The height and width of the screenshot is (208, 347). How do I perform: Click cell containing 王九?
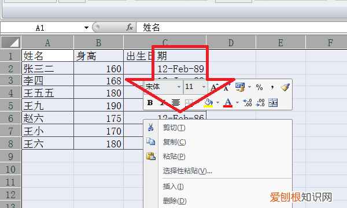click(x=47, y=105)
